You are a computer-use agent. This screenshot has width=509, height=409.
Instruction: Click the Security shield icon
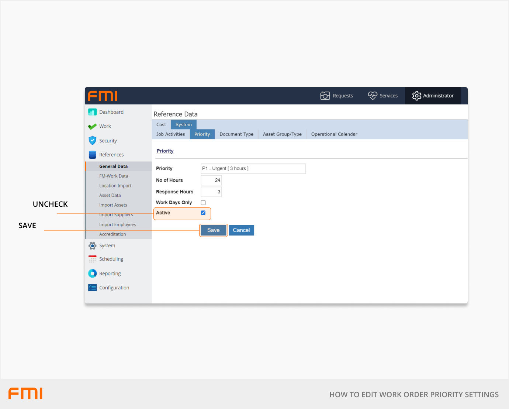92,141
